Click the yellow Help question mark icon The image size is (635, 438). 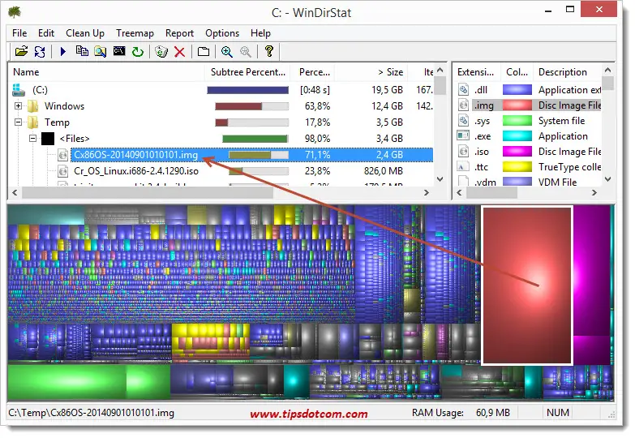pos(269,51)
